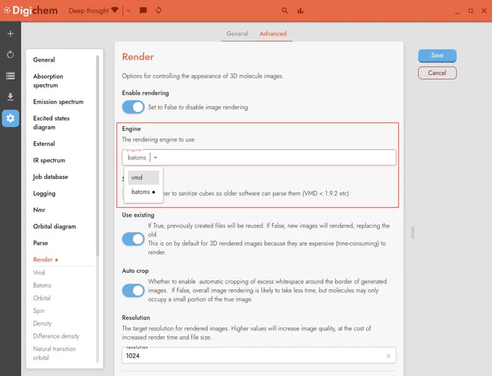Image resolution: width=492 pixels, height=376 pixels.
Task: Open the engine dropdown chevron
Action: [x=156, y=157]
